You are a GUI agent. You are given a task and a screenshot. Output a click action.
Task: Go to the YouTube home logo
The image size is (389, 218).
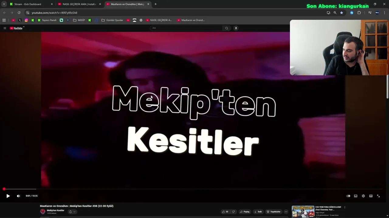(17, 28)
